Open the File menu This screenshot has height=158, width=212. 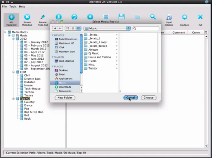[x=4, y=6]
